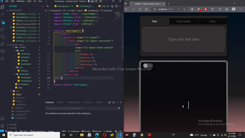This screenshot has height=138, width=245.
Task: Expand the Timeline section
Action: 13,128
